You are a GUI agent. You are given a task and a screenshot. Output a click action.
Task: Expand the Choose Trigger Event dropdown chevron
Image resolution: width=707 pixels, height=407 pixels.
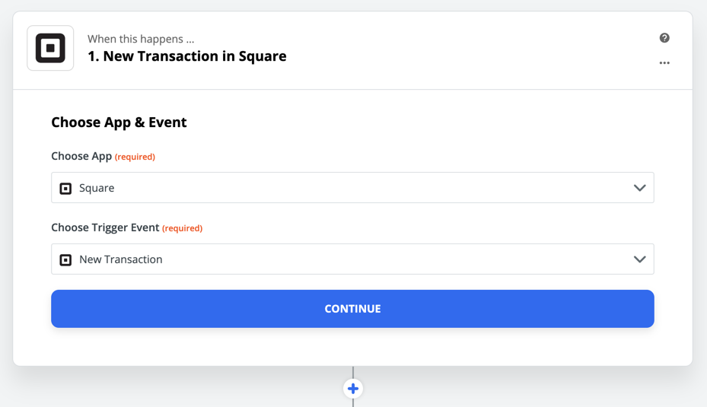pyautogui.click(x=639, y=259)
